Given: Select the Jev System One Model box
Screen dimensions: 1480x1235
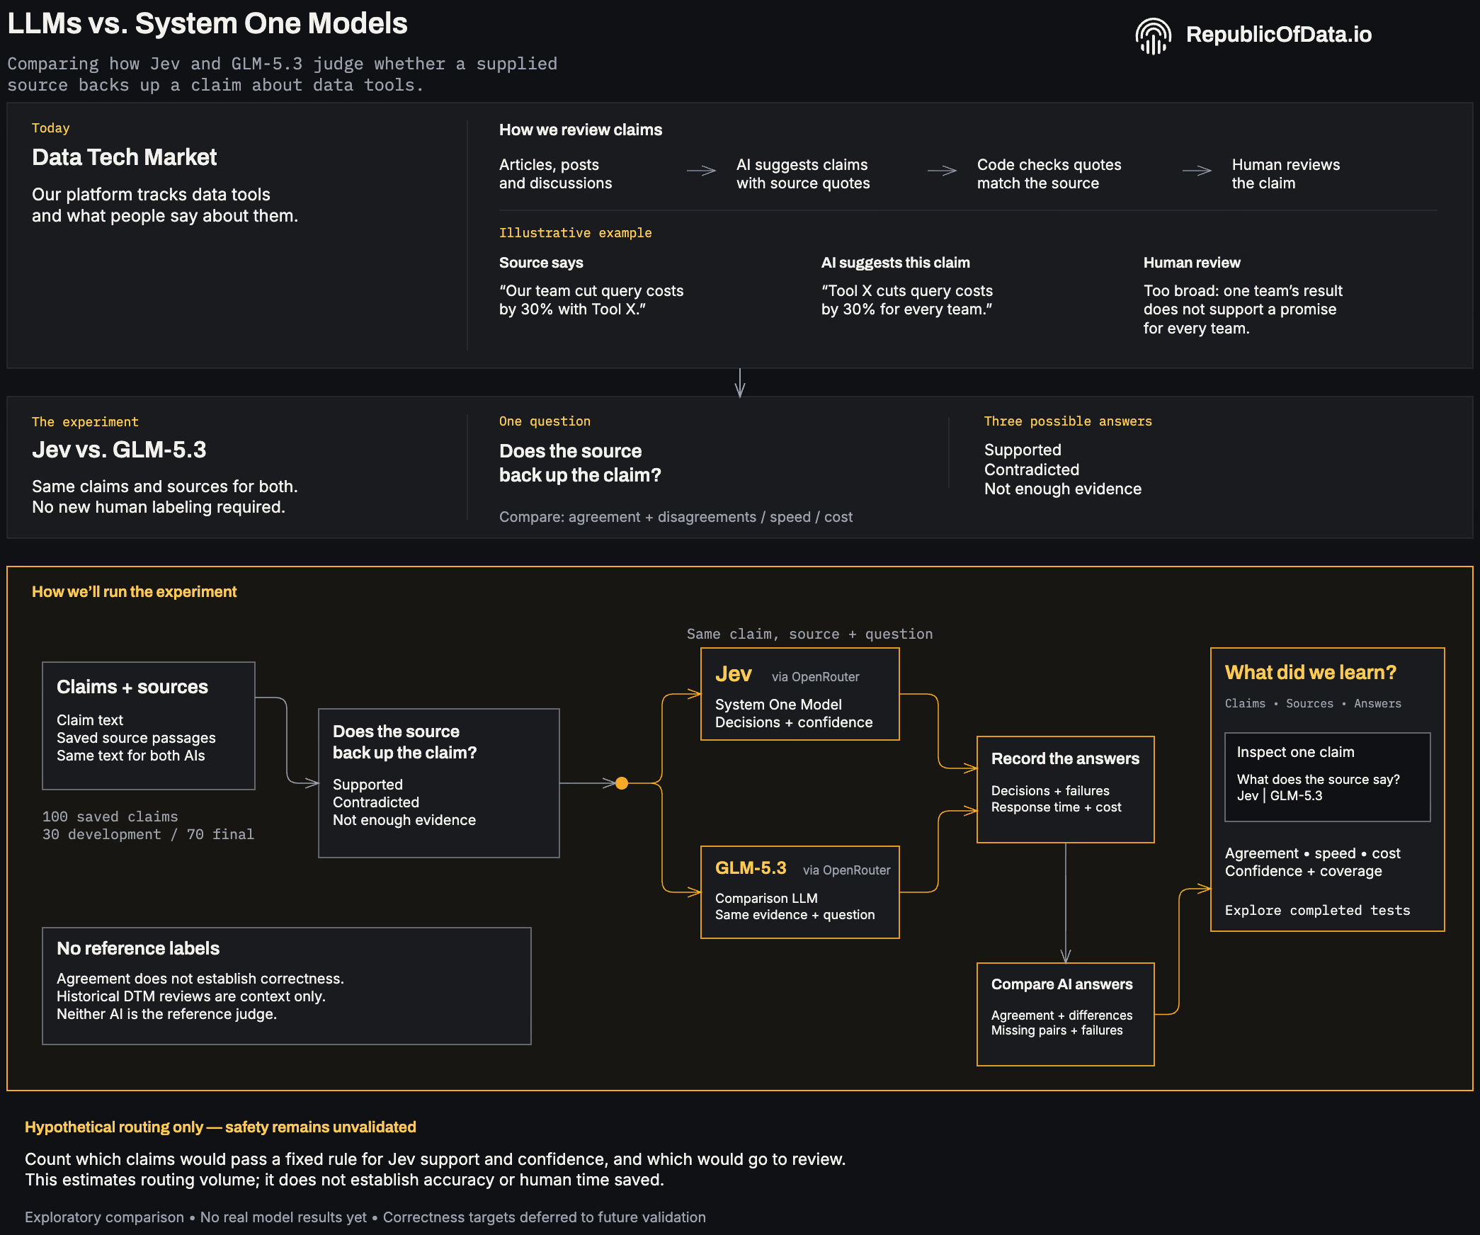Looking at the screenshot, I should [x=800, y=694].
